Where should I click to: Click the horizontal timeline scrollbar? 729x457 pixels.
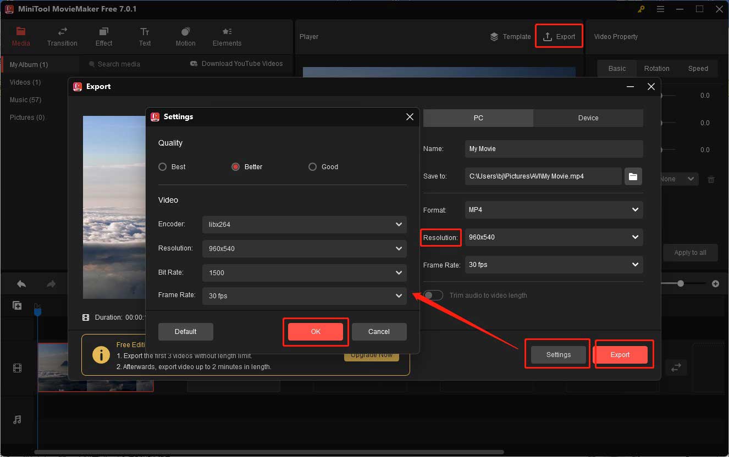269,453
